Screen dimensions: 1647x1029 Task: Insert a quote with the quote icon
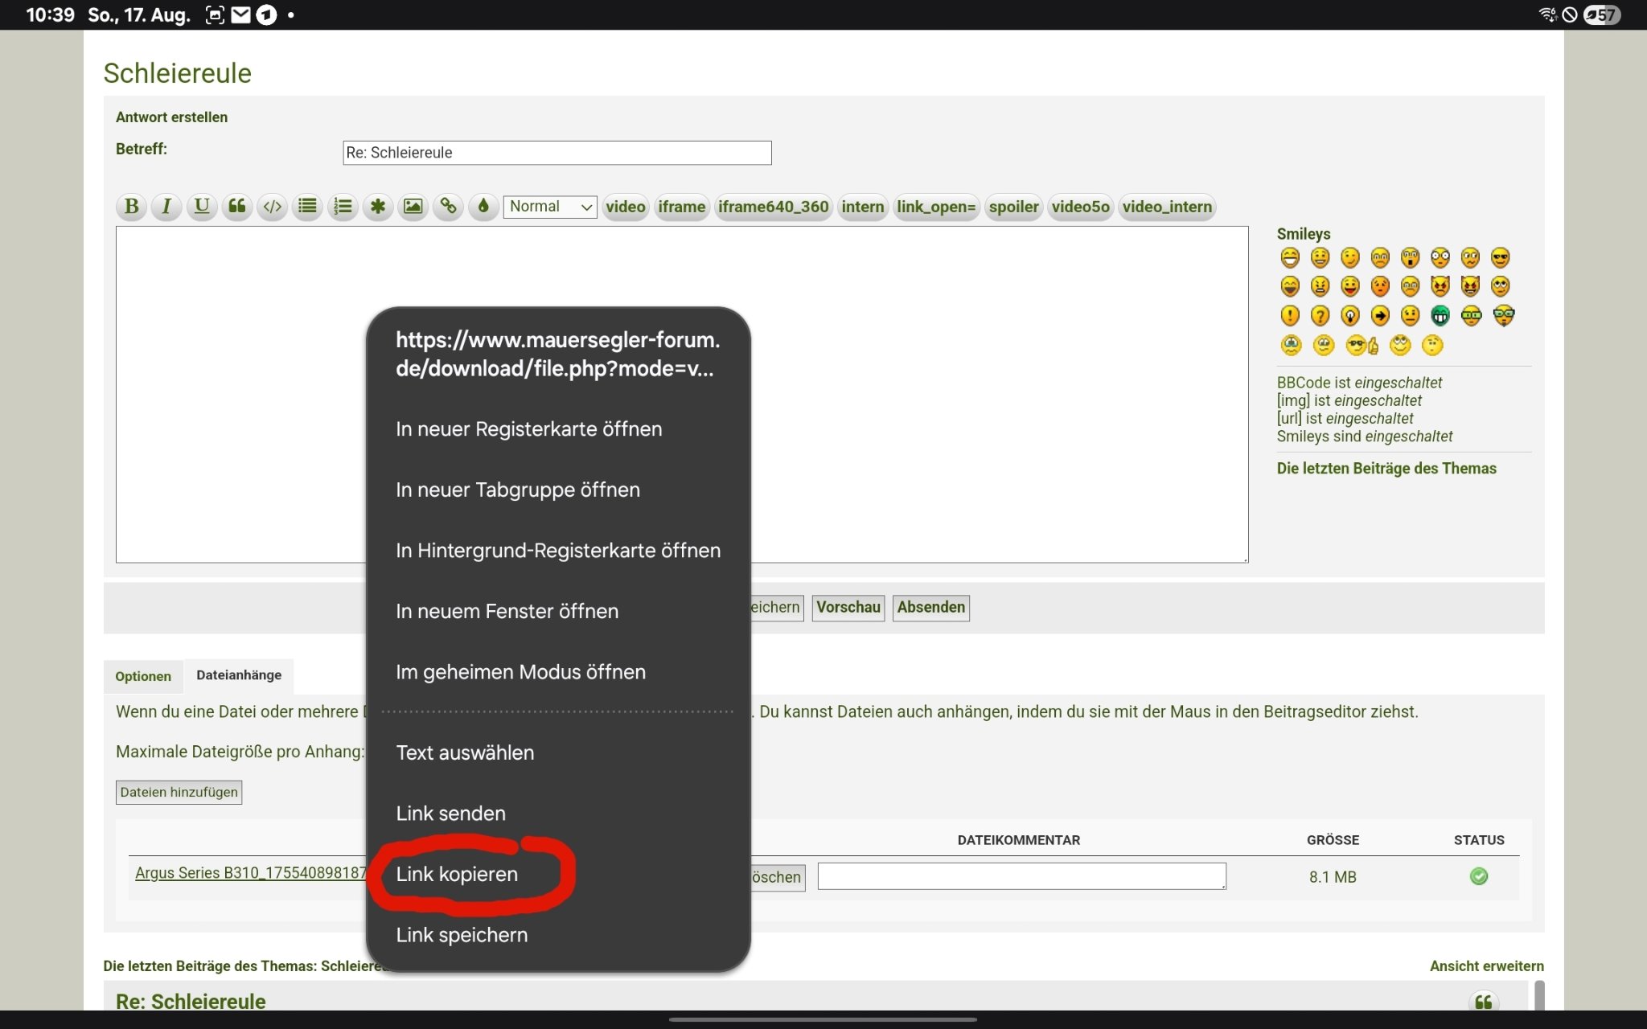point(237,207)
